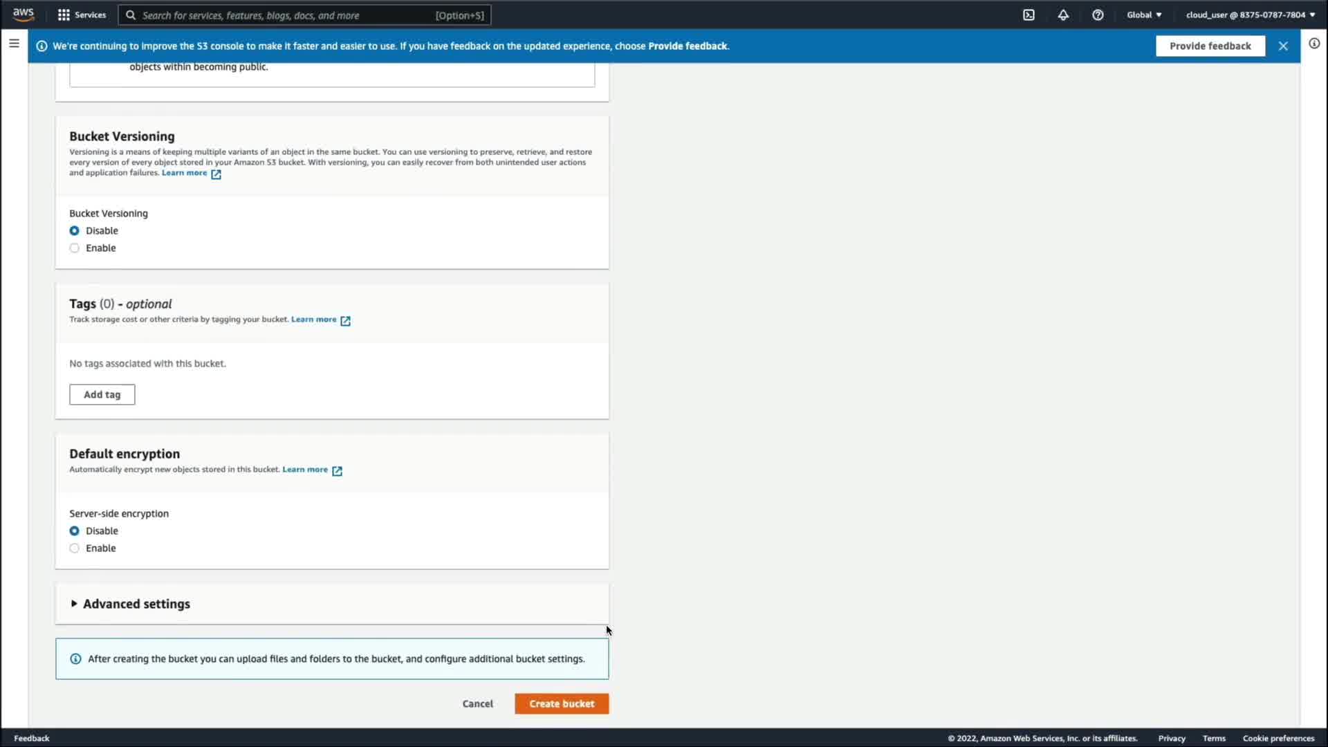The height and width of the screenshot is (747, 1328).
Task: Open the cloud_user account dropdown
Action: pyautogui.click(x=1250, y=15)
